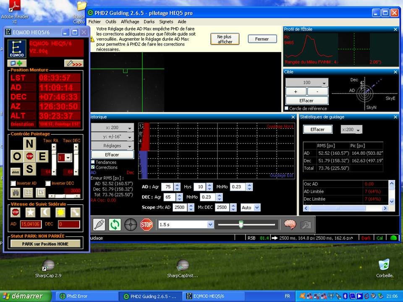Click zoom in + button in Cible panel
Image resolution: width=403 pixels, height=302 pixels.
pyautogui.click(x=296, y=91)
